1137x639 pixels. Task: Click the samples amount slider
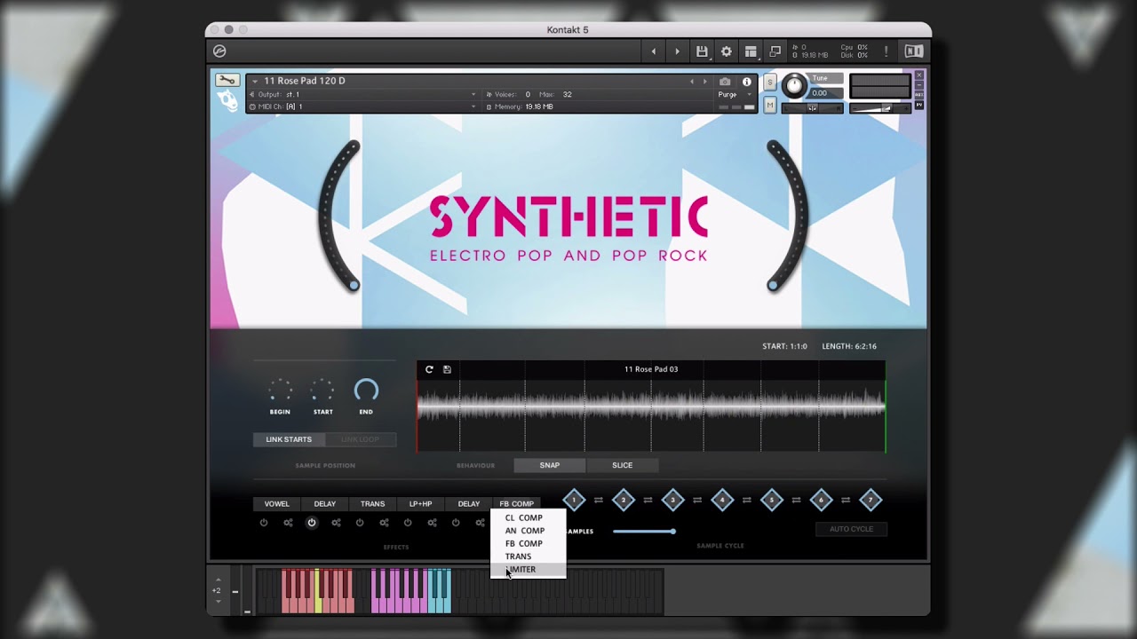click(644, 532)
